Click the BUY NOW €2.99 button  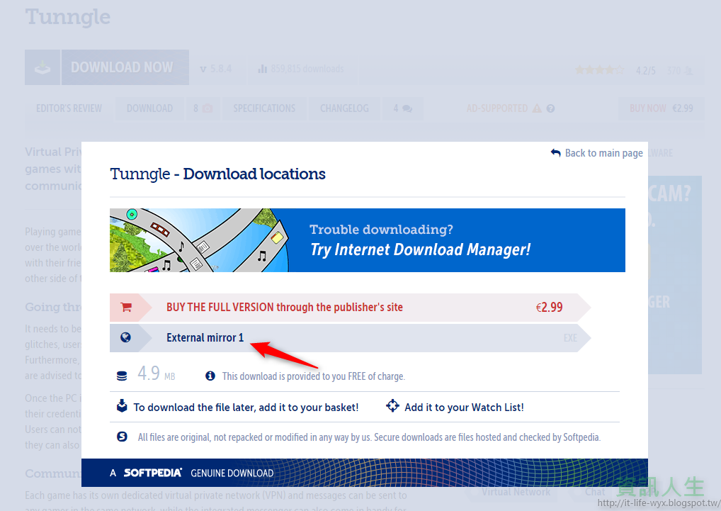pyautogui.click(x=662, y=108)
